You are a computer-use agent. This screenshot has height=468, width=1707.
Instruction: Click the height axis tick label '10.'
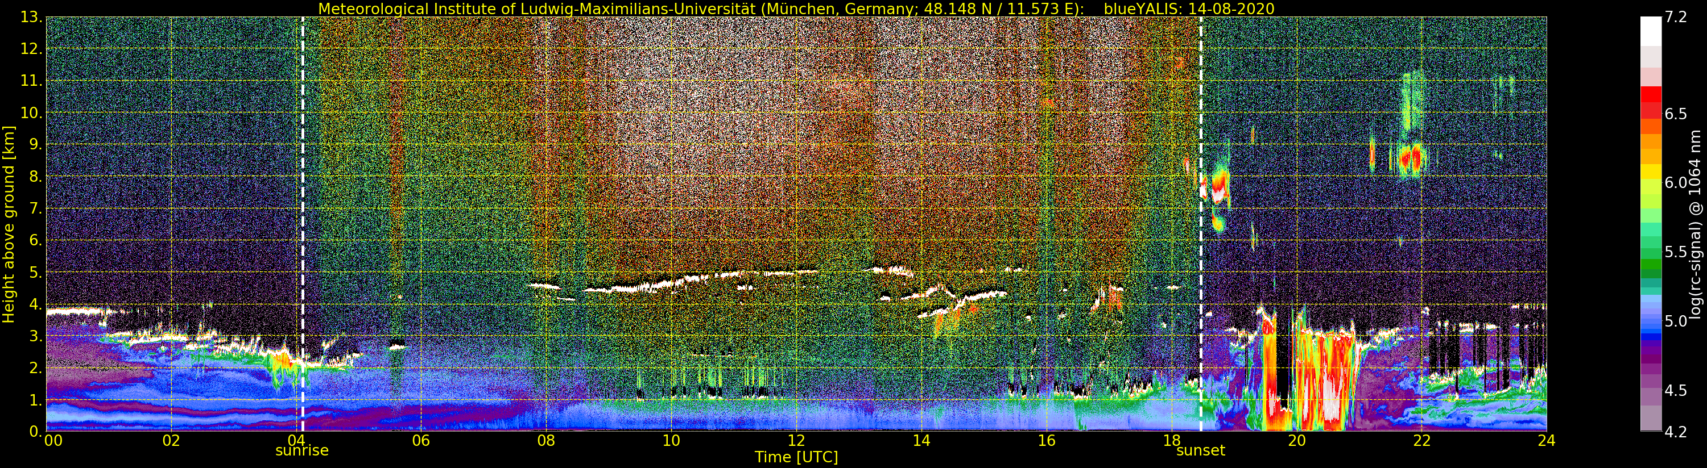tap(31, 112)
